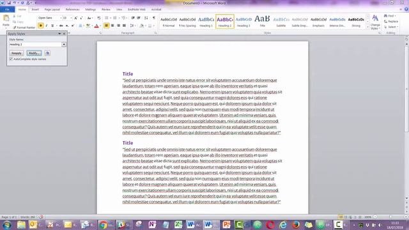Click the Increase Indent icon
Viewport: 409px width, 230px height.
[139, 18]
